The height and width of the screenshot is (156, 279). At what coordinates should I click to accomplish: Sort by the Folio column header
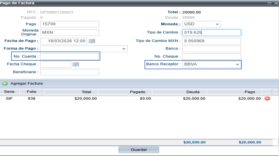click(31, 92)
